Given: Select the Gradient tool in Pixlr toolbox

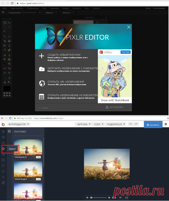Looking at the screenshot, I should point(5,45).
